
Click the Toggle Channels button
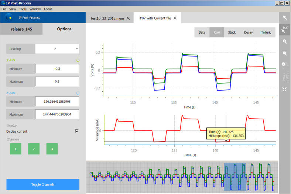coord(43,184)
